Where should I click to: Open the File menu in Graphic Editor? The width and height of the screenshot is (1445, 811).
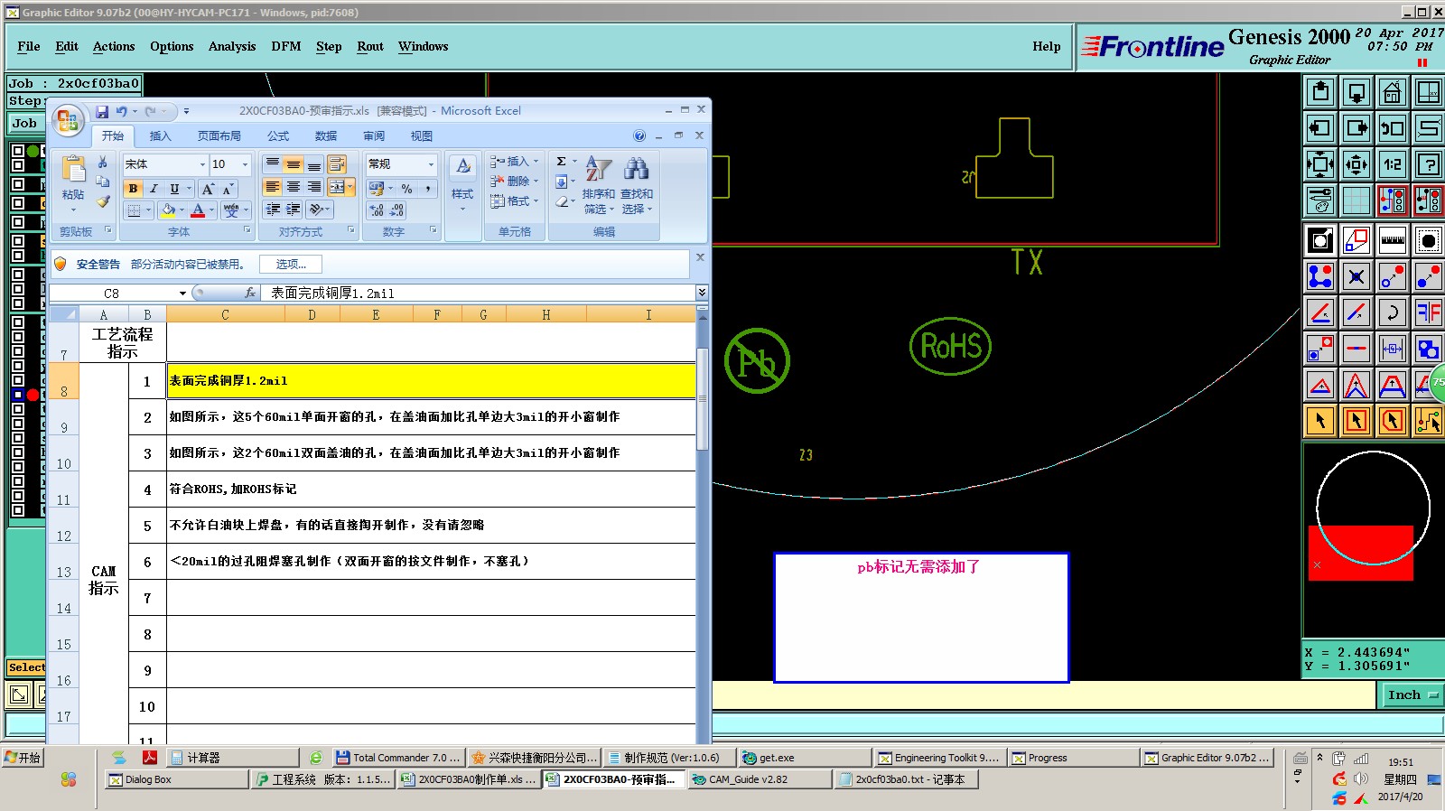pos(29,47)
